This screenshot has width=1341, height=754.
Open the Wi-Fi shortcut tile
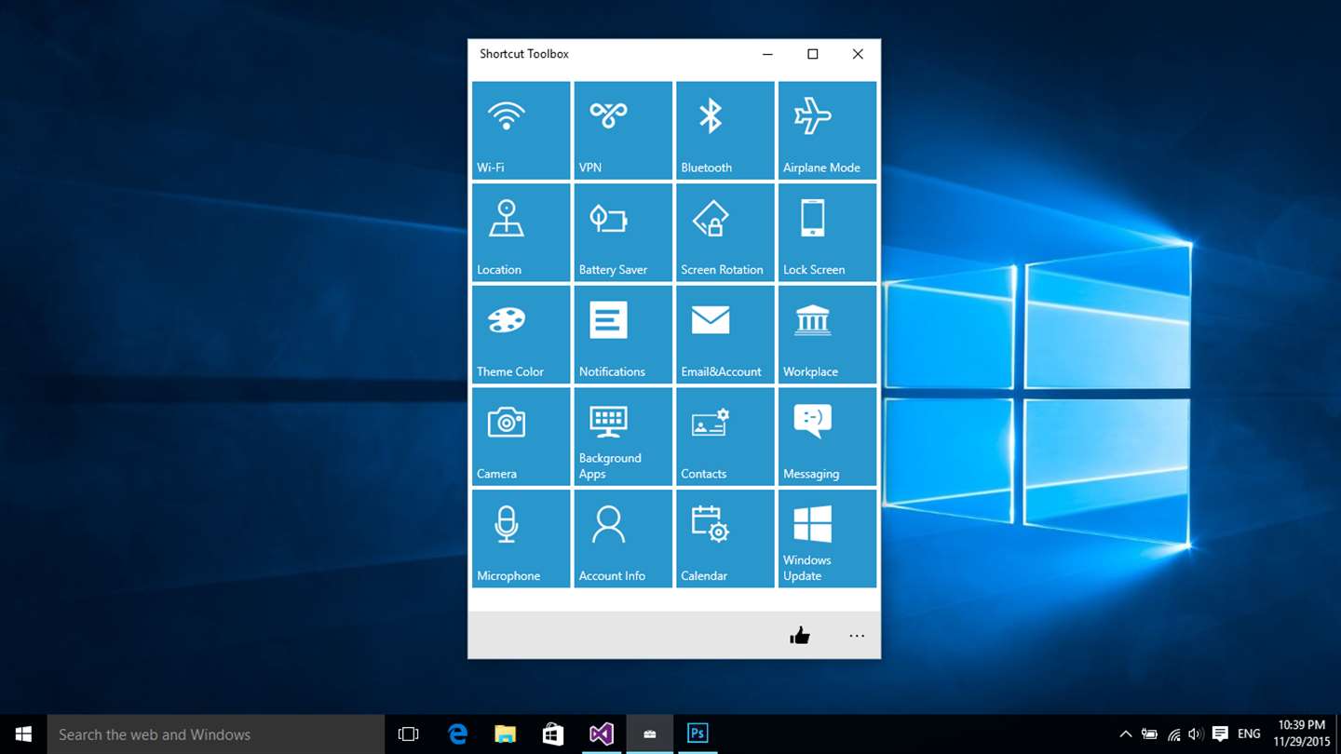pos(521,130)
